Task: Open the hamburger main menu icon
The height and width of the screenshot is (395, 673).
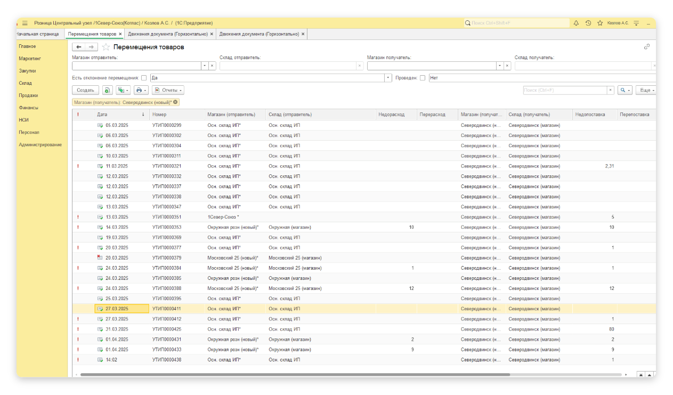Action: click(x=25, y=23)
